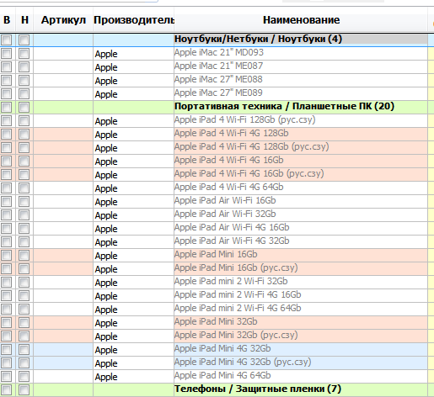Select Apple iPad 4 Wi-Fi 4G 128Gb row
434x397 pixels.
point(301,134)
